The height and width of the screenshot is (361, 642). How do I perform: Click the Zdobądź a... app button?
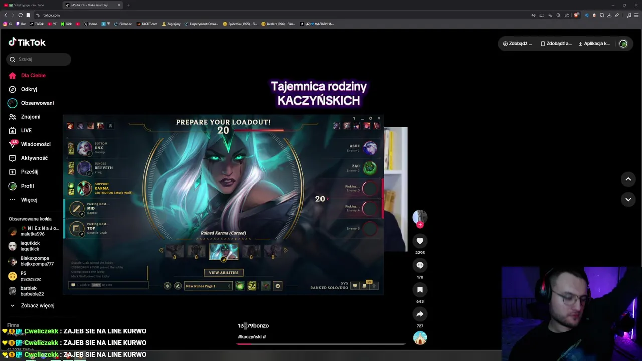556,44
